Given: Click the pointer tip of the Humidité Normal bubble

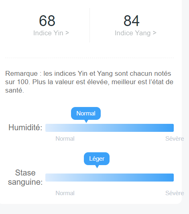Looking at the screenshot, I should point(86,122).
